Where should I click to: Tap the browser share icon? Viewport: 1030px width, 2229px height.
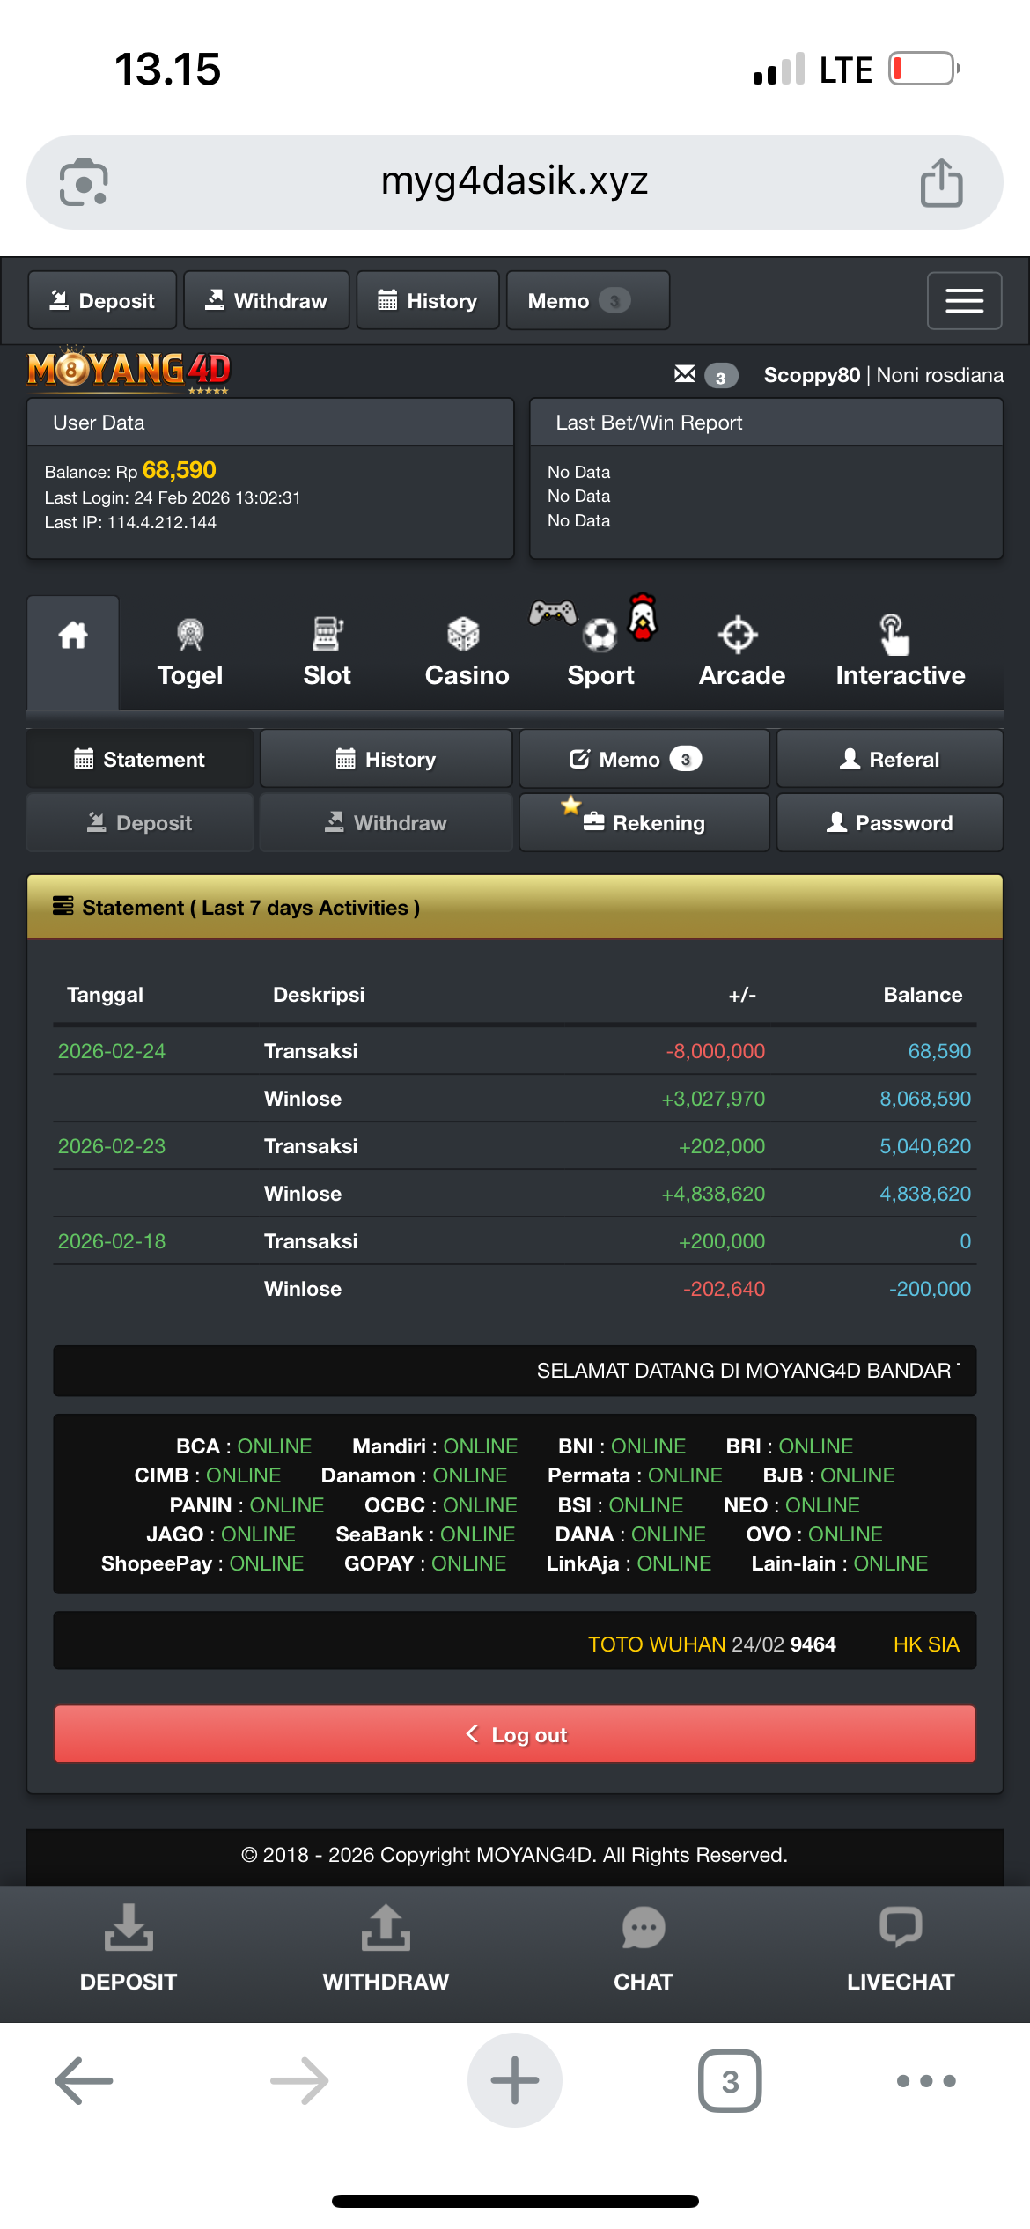[941, 182]
